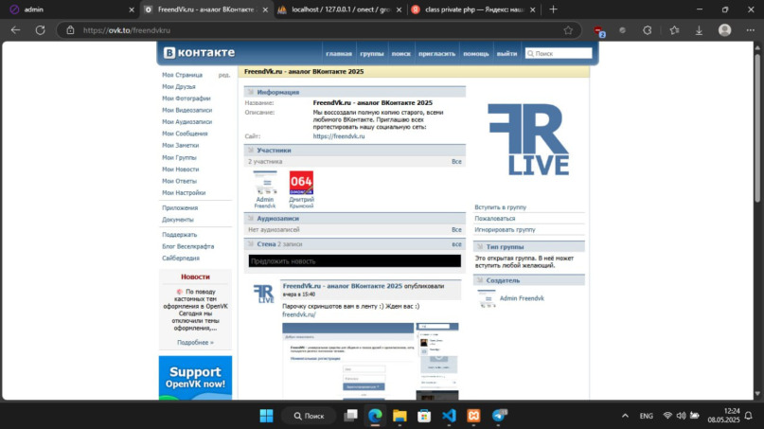Reload the page with refresh icon
Screen dimensions: 764x429
pyautogui.click(x=41, y=30)
